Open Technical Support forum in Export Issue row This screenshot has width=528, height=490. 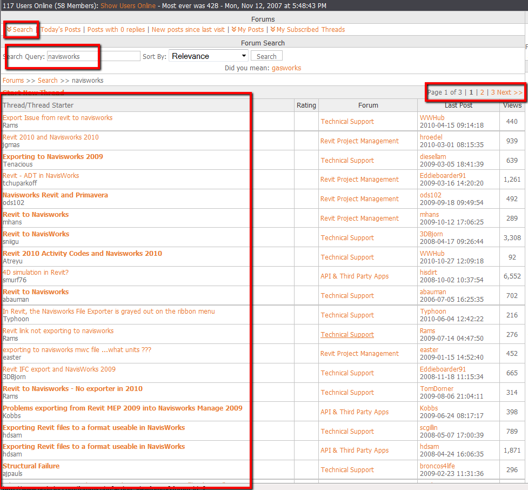[347, 122]
